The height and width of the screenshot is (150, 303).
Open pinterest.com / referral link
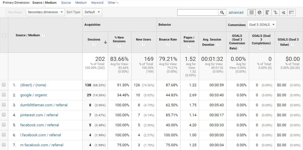pyautogui.click(x=39, y=115)
